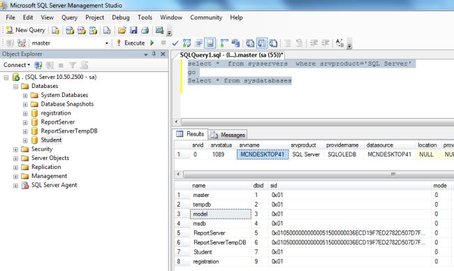The height and width of the screenshot is (271, 454).
Task: Click the Object Explorer filter funnel icon
Action: 73,65
